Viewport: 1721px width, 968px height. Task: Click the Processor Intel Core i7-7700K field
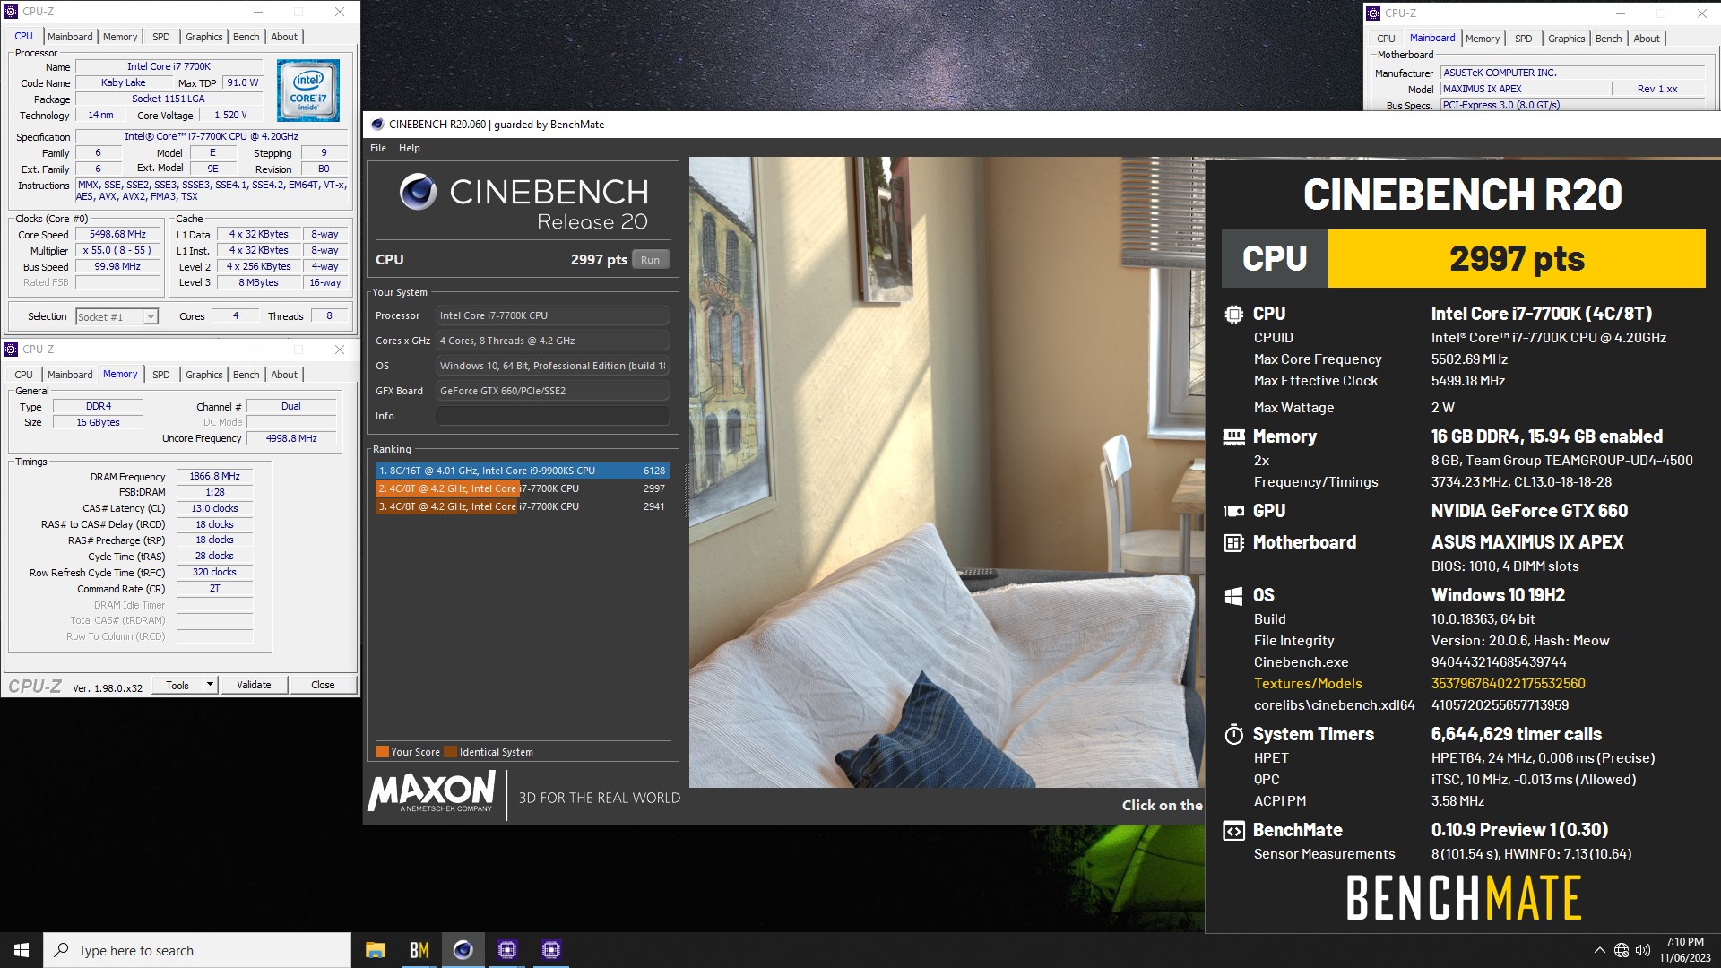[x=552, y=315]
